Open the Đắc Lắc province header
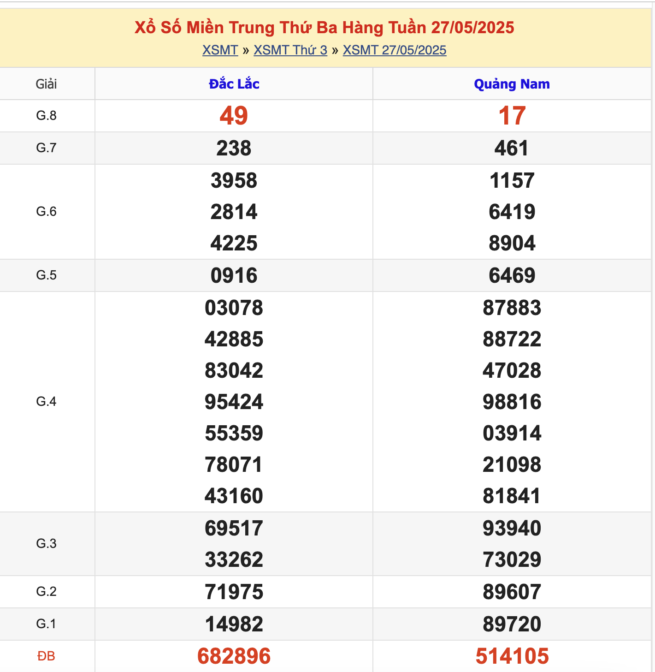This screenshot has height=672, width=655. tap(234, 84)
